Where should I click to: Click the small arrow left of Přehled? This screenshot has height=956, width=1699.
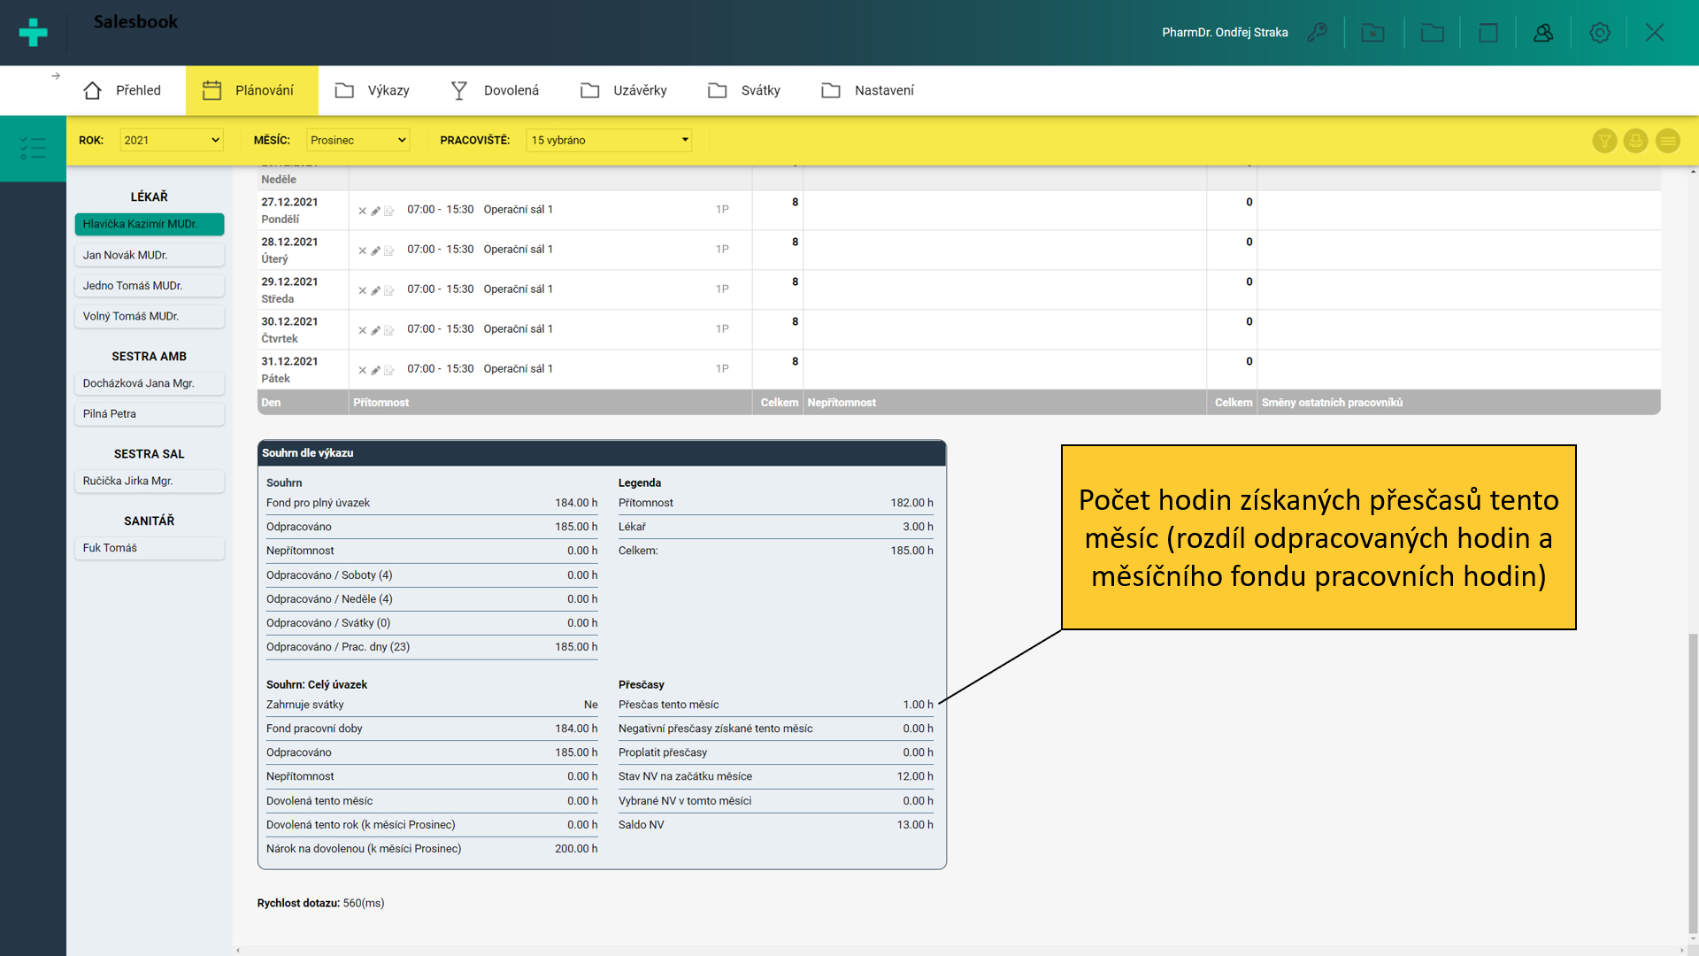56,76
